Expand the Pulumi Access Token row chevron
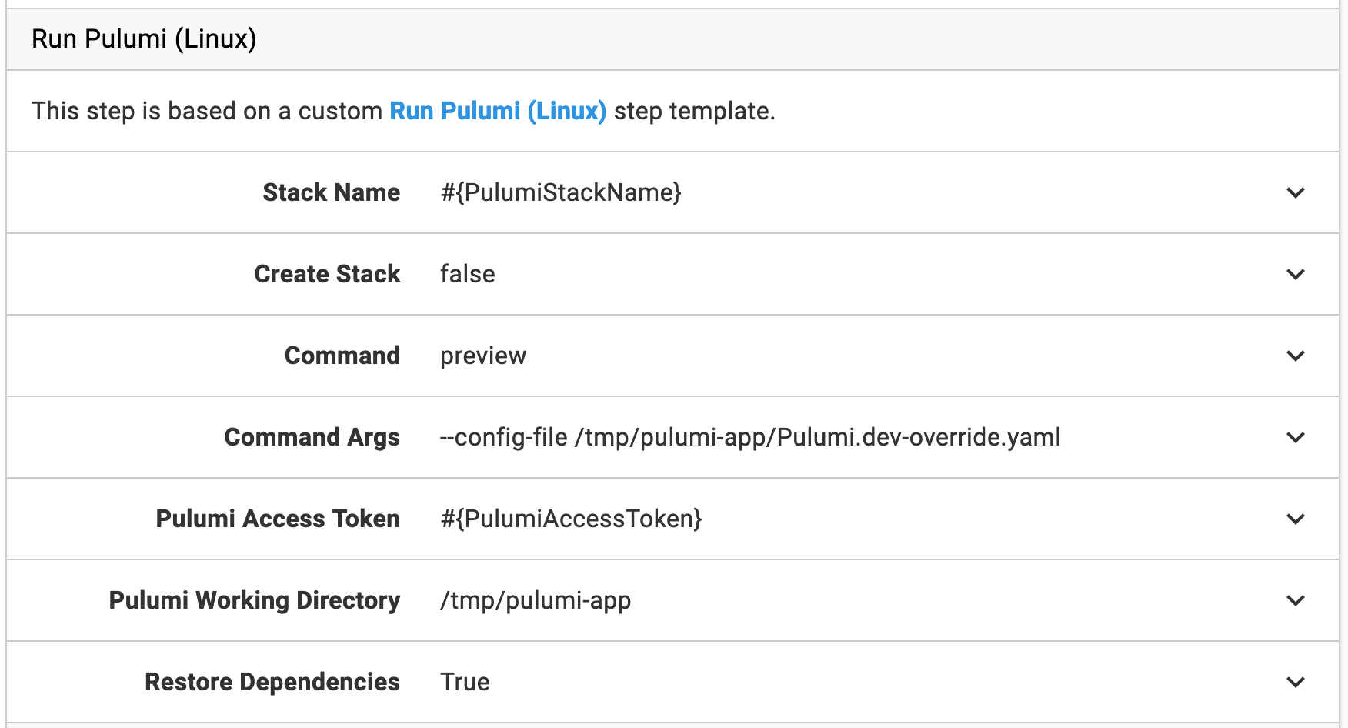The width and height of the screenshot is (1348, 728). [x=1296, y=519]
